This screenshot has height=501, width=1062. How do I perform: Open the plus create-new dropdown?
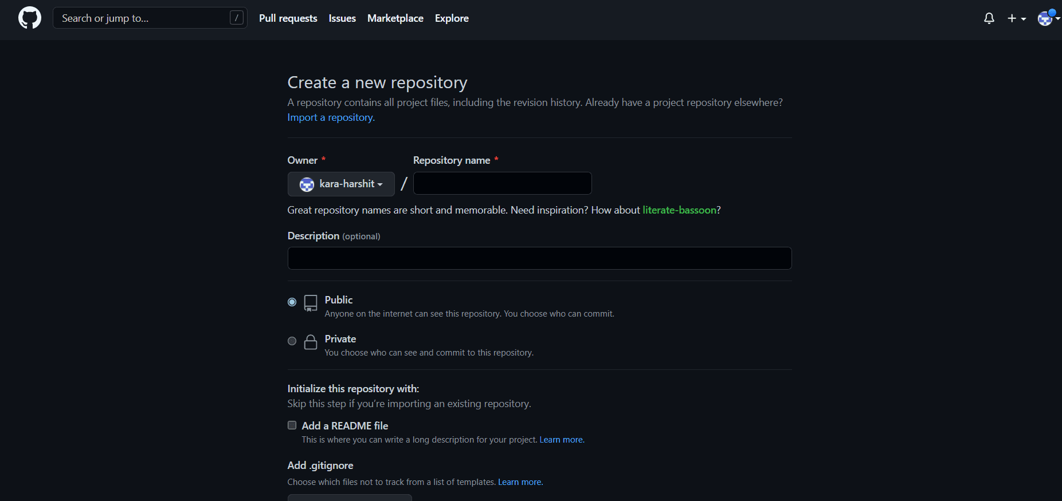[1016, 18]
